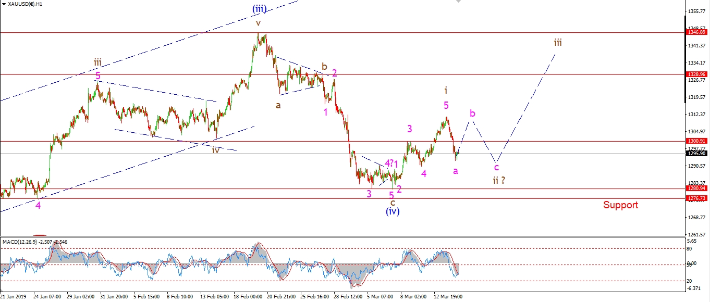Click the 1295.90 current price tag
Viewport: 710px width, 302px height.
coord(696,154)
